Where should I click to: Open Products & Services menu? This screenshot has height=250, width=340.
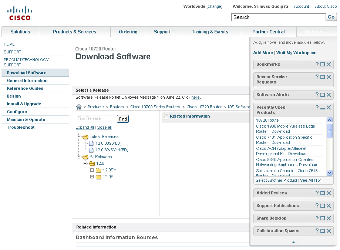click(x=75, y=32)
